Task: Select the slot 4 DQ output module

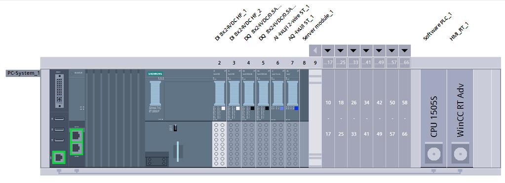Action: pos(249,118)
